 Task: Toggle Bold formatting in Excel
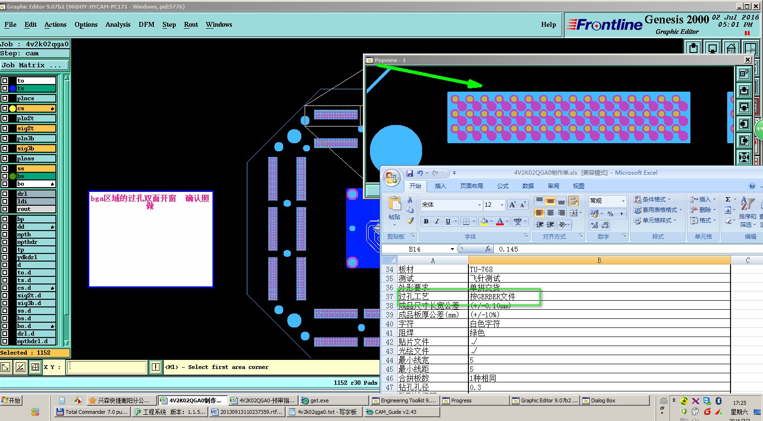coord(426,221)
